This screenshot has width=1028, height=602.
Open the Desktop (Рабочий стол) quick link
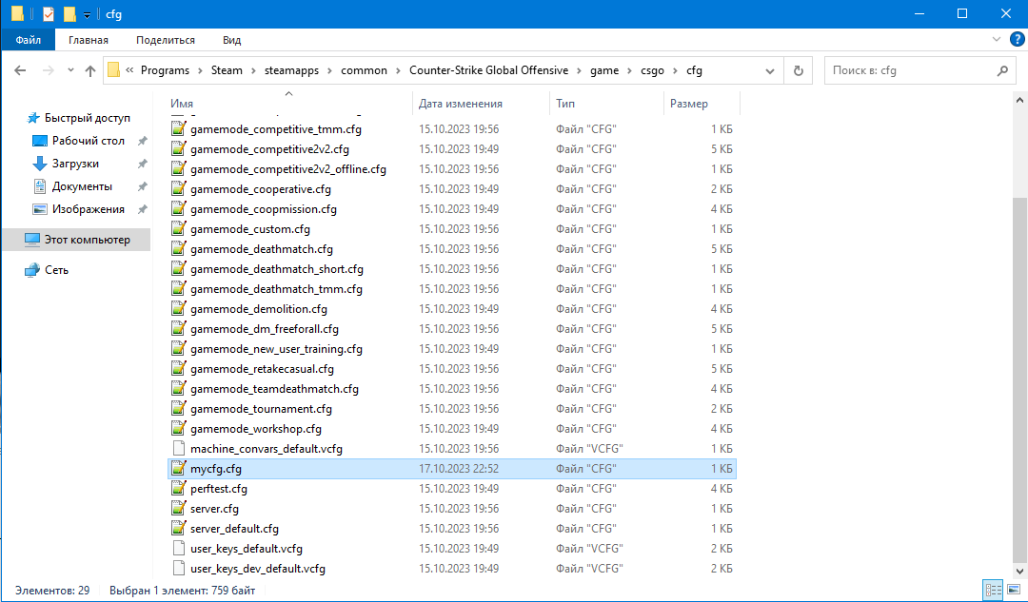89,141
